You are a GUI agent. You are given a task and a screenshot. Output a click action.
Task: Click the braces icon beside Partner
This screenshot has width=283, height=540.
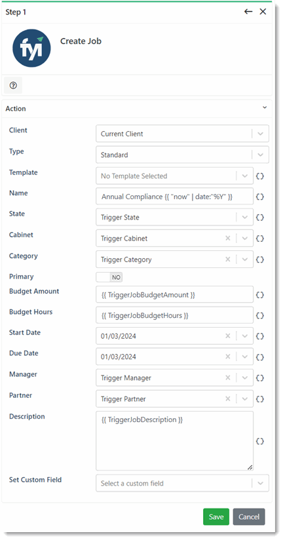coord(260,399)
